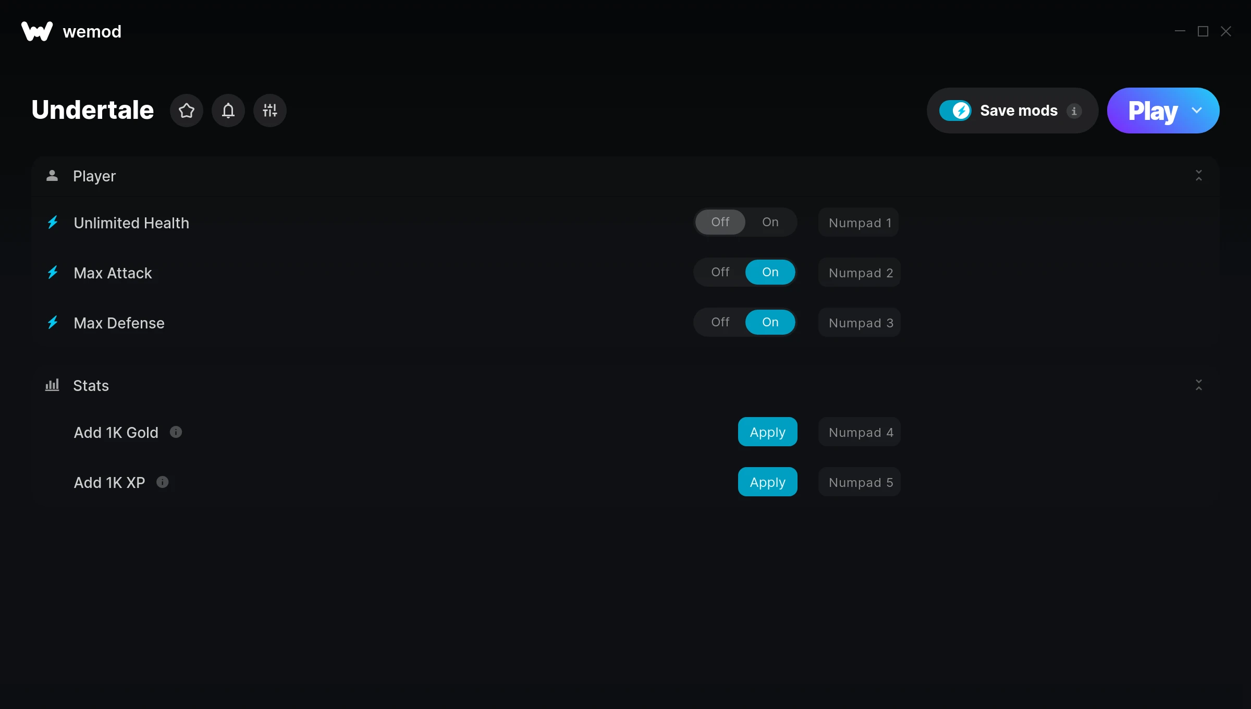Screen dimensions: 1251x709
Task: Click the Play button
Action: 1152,111
